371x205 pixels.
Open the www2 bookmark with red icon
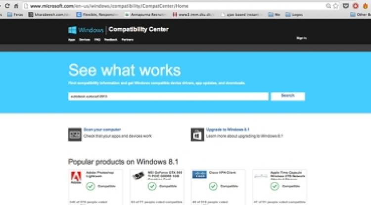click(x=193, y=15)
